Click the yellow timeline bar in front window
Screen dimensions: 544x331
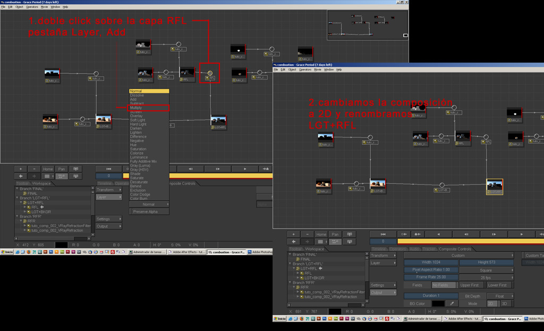pos(471,241)
